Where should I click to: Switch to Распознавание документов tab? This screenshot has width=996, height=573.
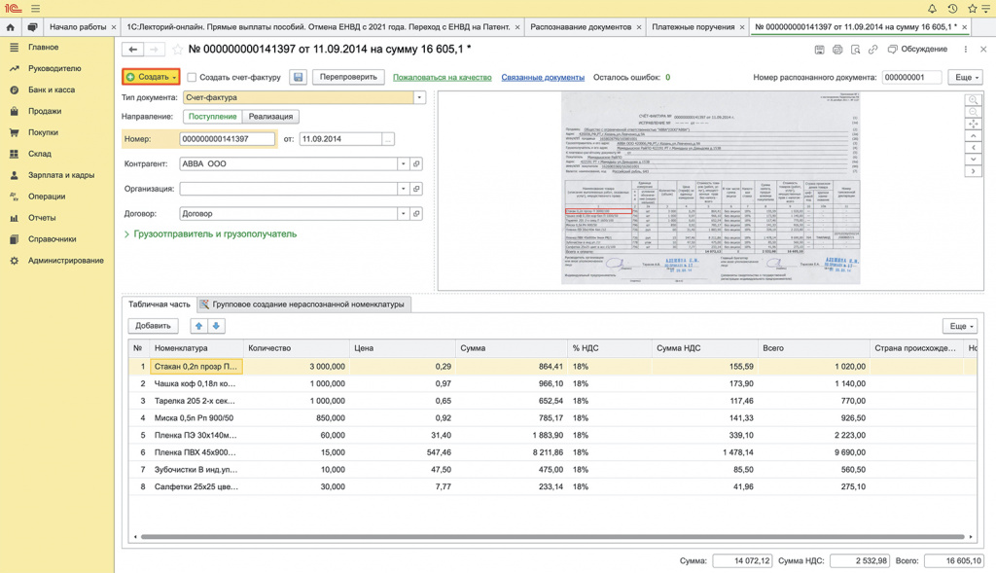click(x=581, y=26)
